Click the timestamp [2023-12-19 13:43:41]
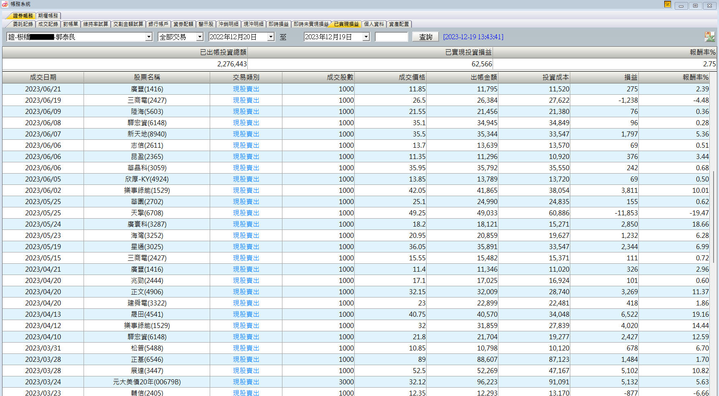 (x=473, y=37)
